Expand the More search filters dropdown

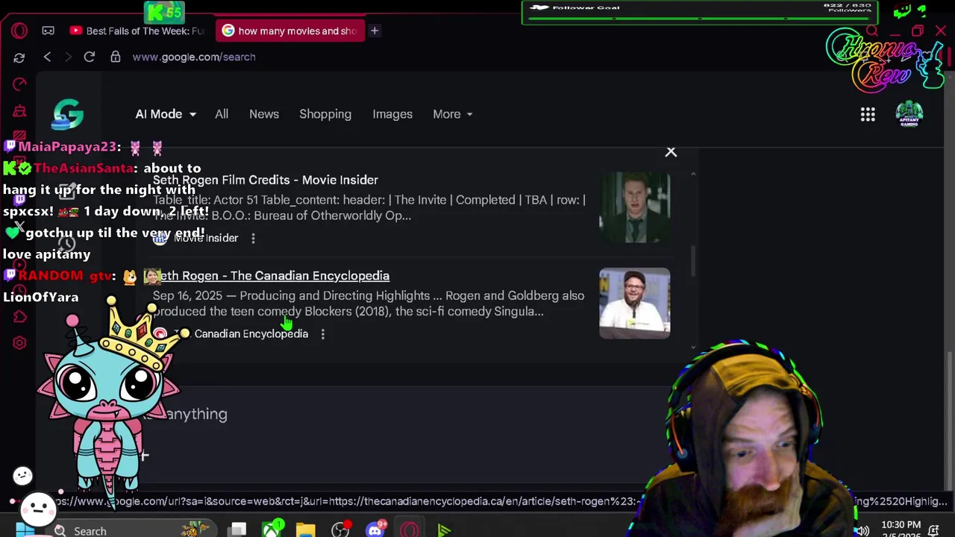[453, 114]
